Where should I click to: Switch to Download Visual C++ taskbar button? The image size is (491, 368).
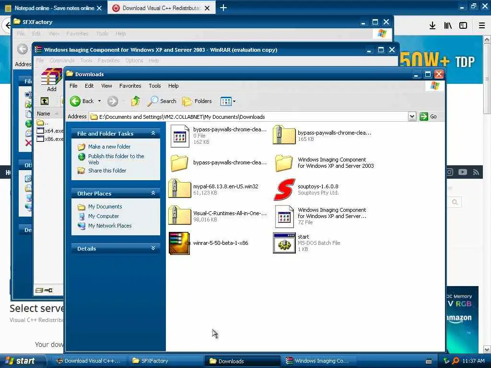[x=90, y=361]
